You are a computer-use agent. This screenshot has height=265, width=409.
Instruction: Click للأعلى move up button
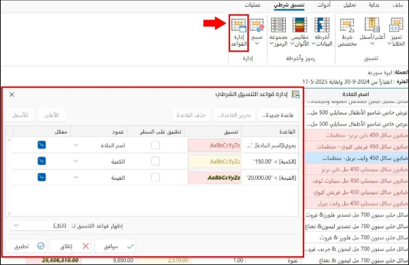click(52, 115)
